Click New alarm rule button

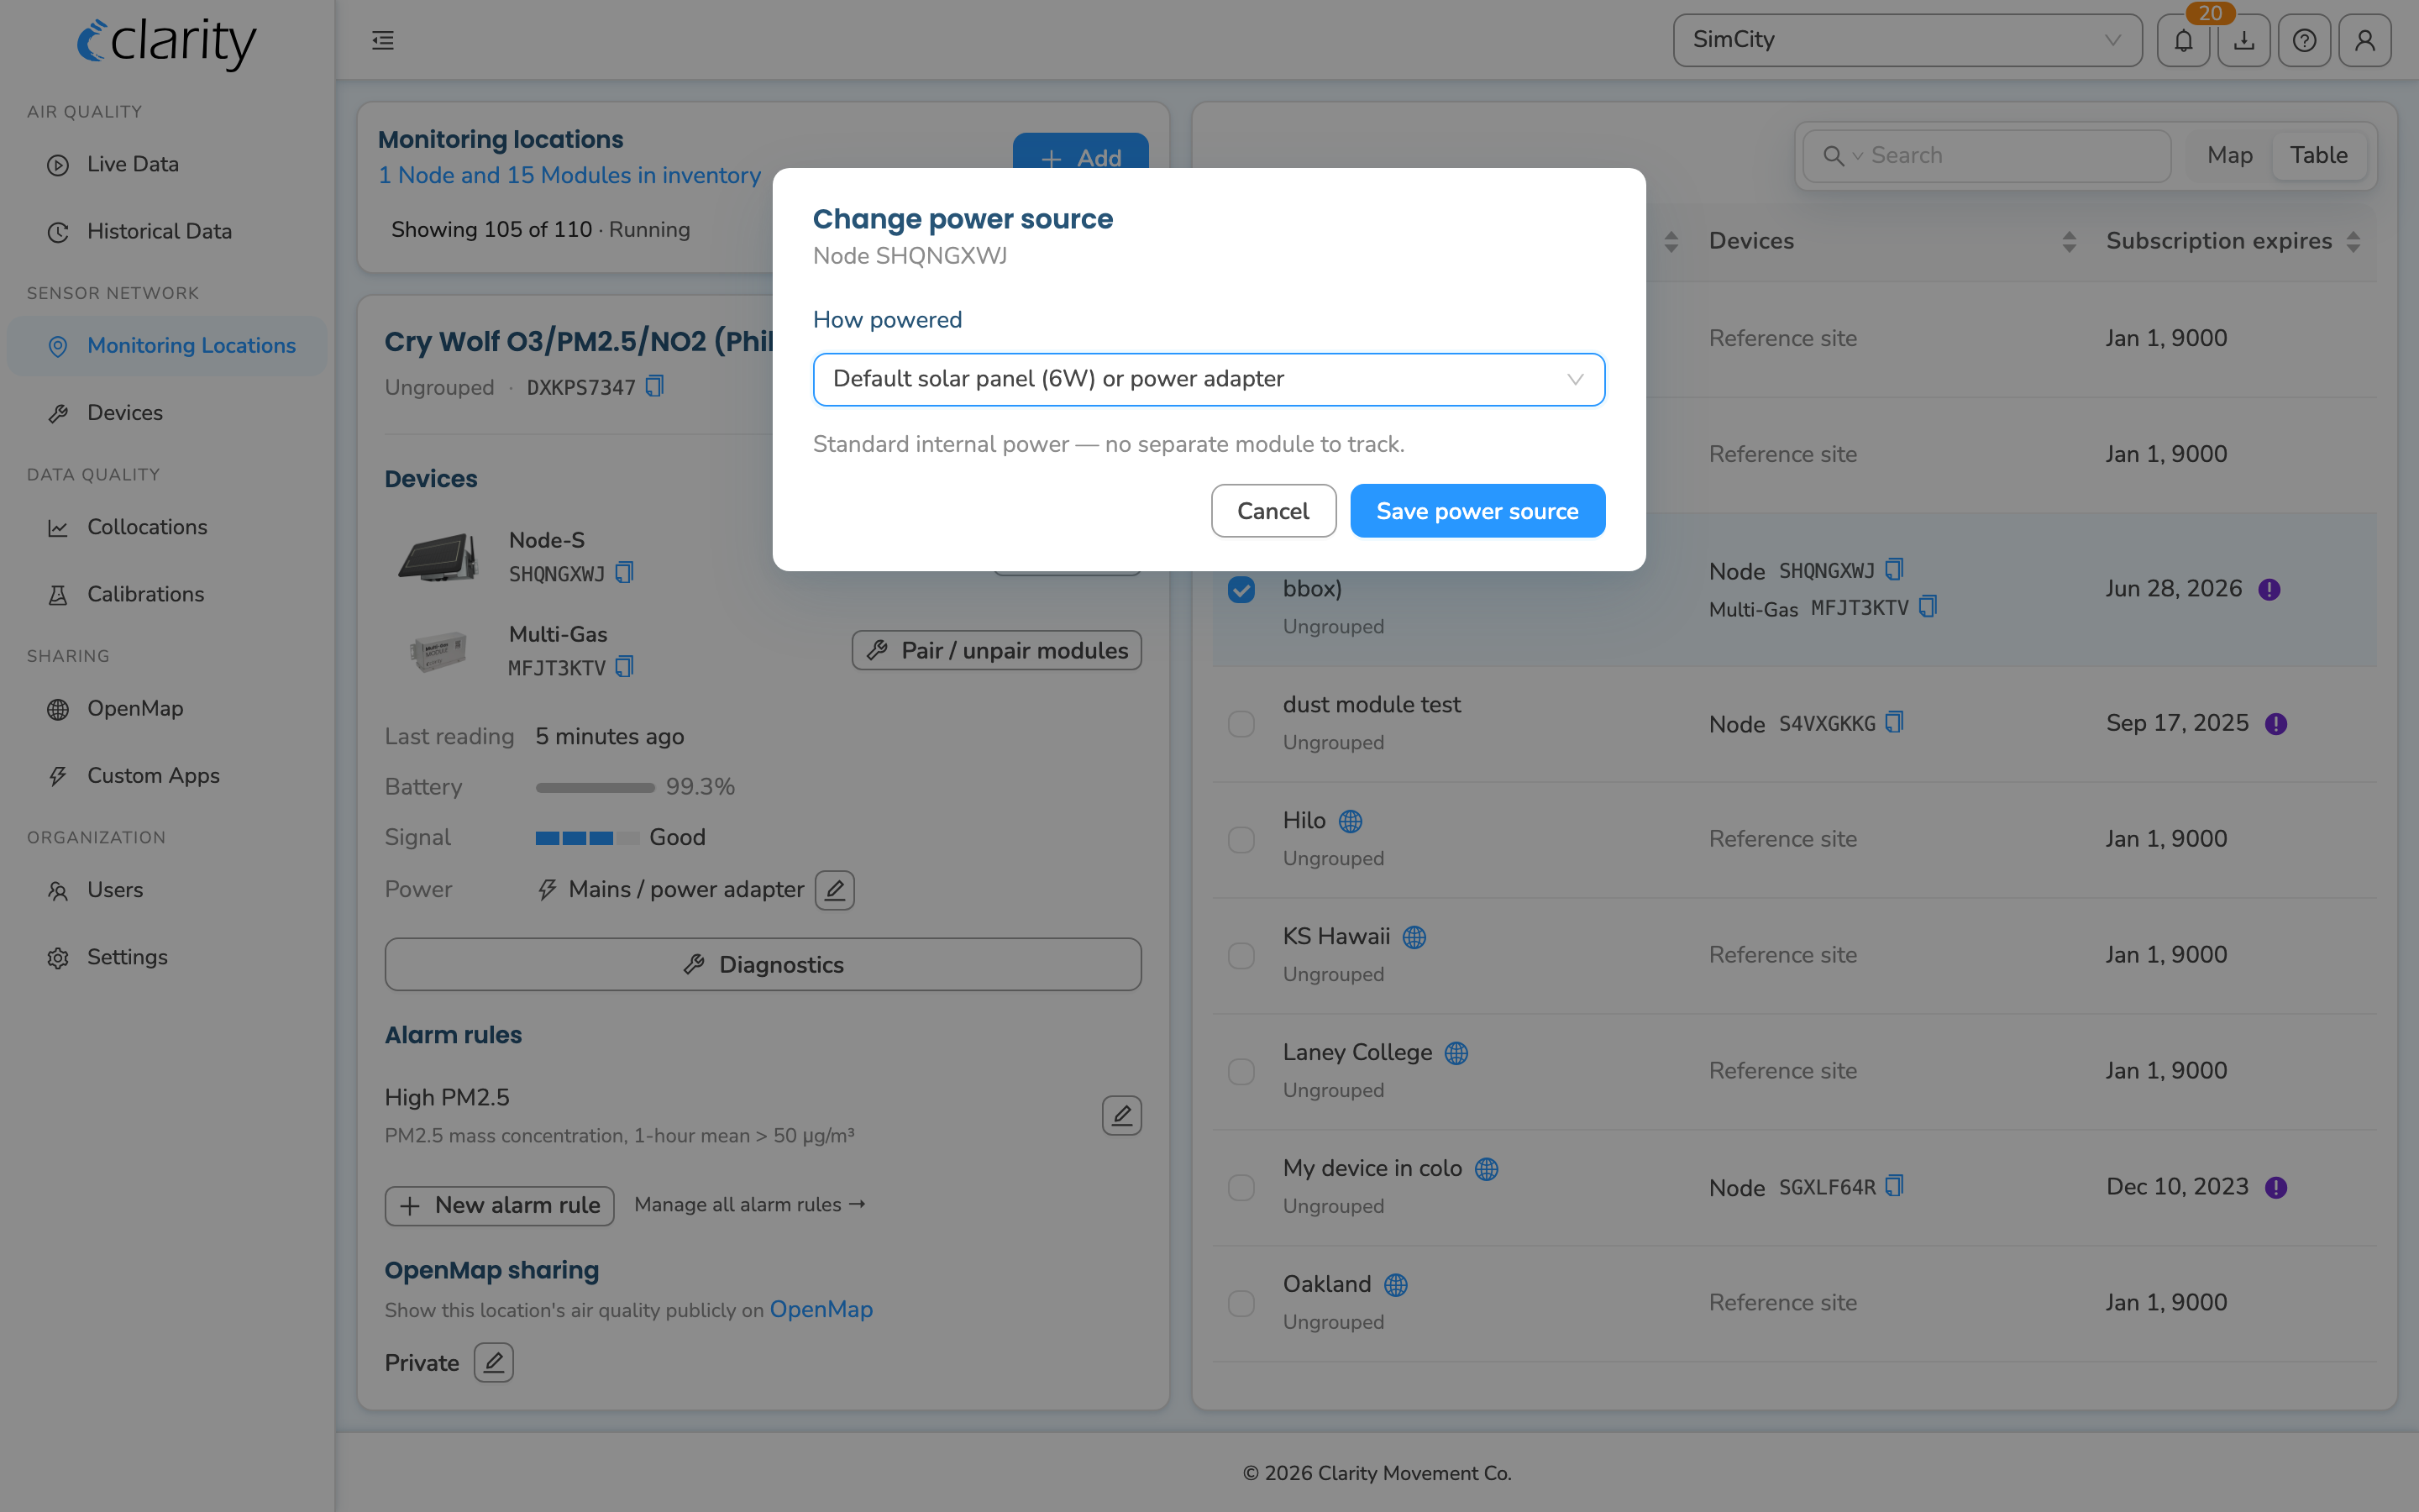point(500,1205)
